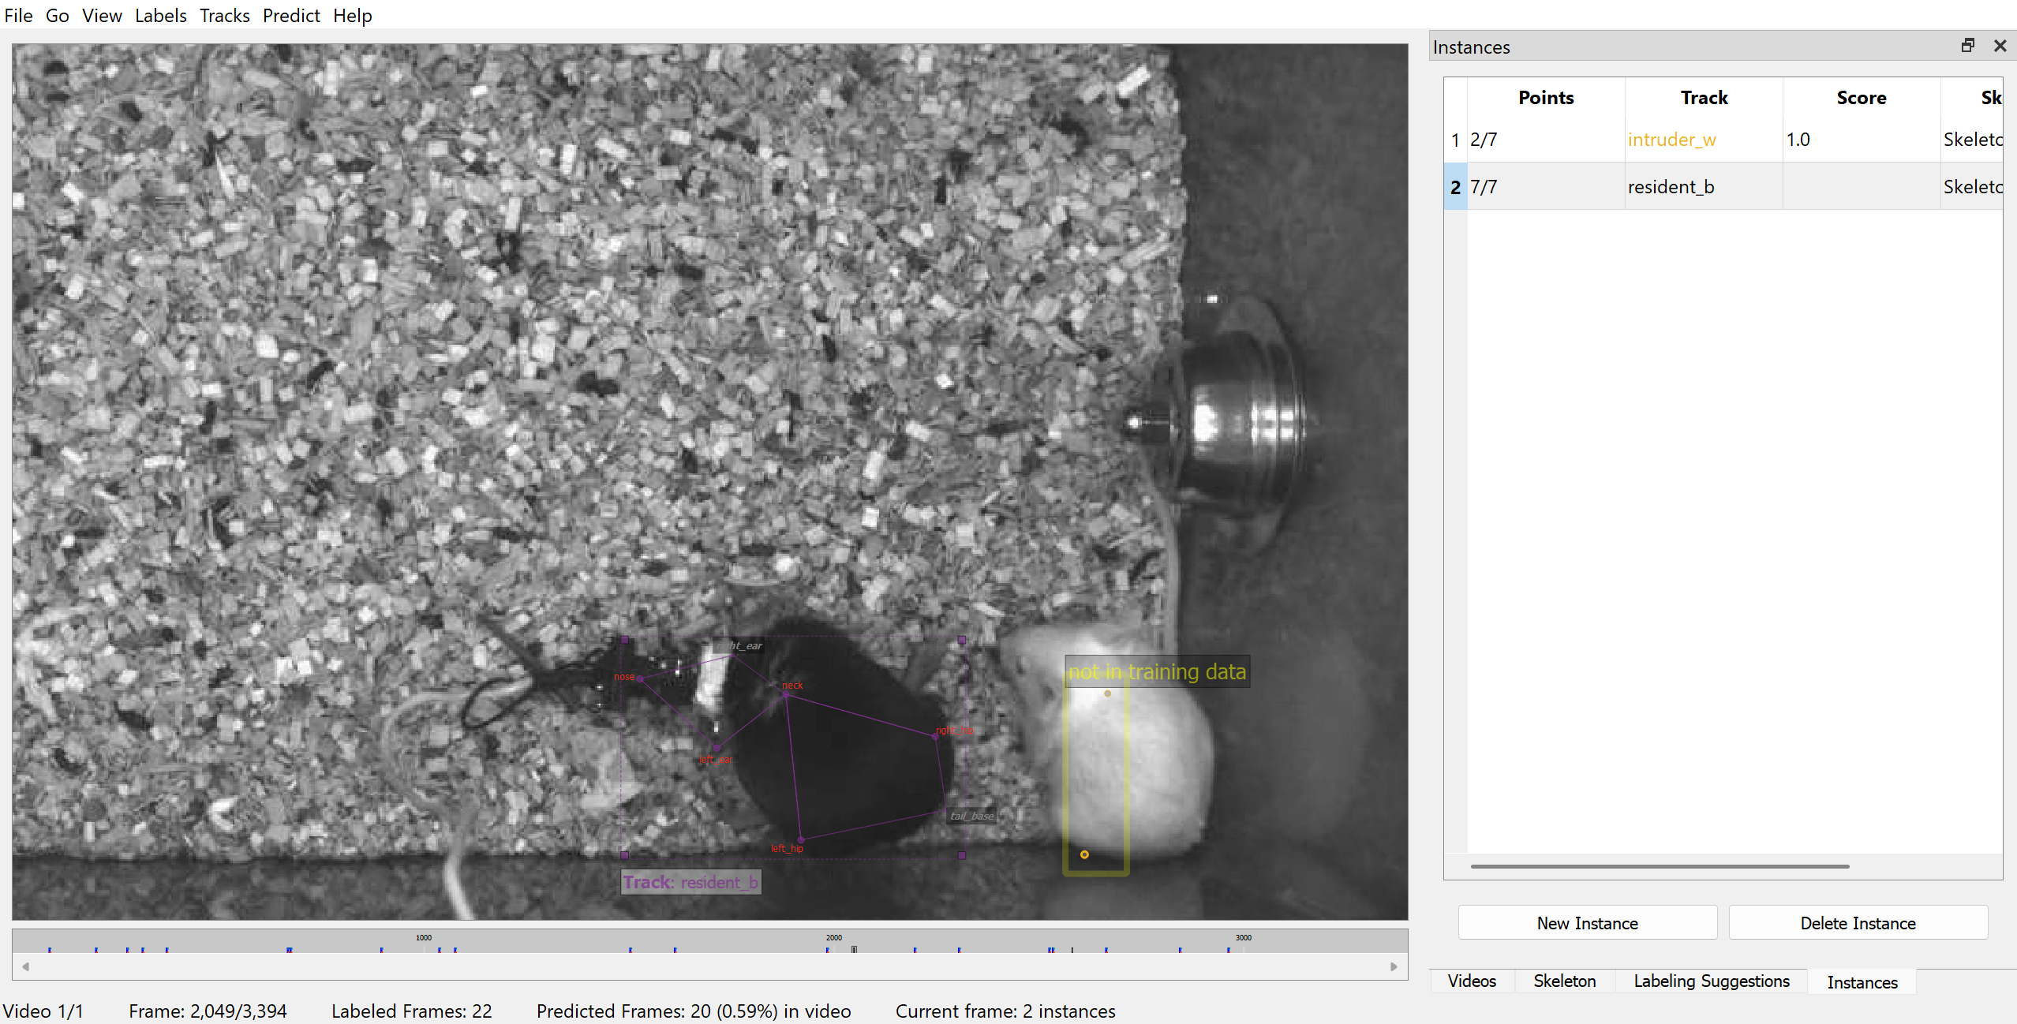The image size is (2017, 1024).
Task: Click the left_ear skeleton node
Action: [717, 746]
